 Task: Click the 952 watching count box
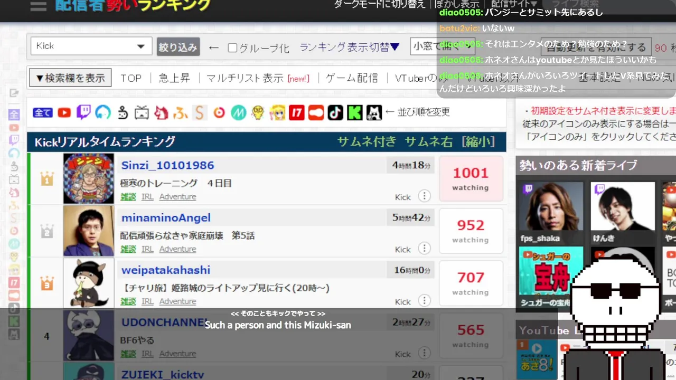[x=471, y=231]
